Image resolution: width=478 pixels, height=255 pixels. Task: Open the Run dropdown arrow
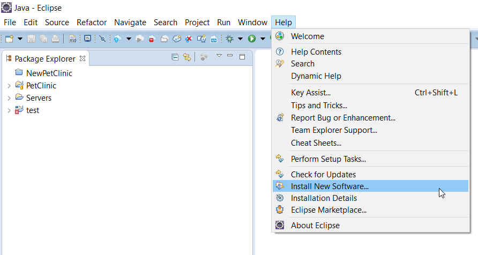click(263, 39)
